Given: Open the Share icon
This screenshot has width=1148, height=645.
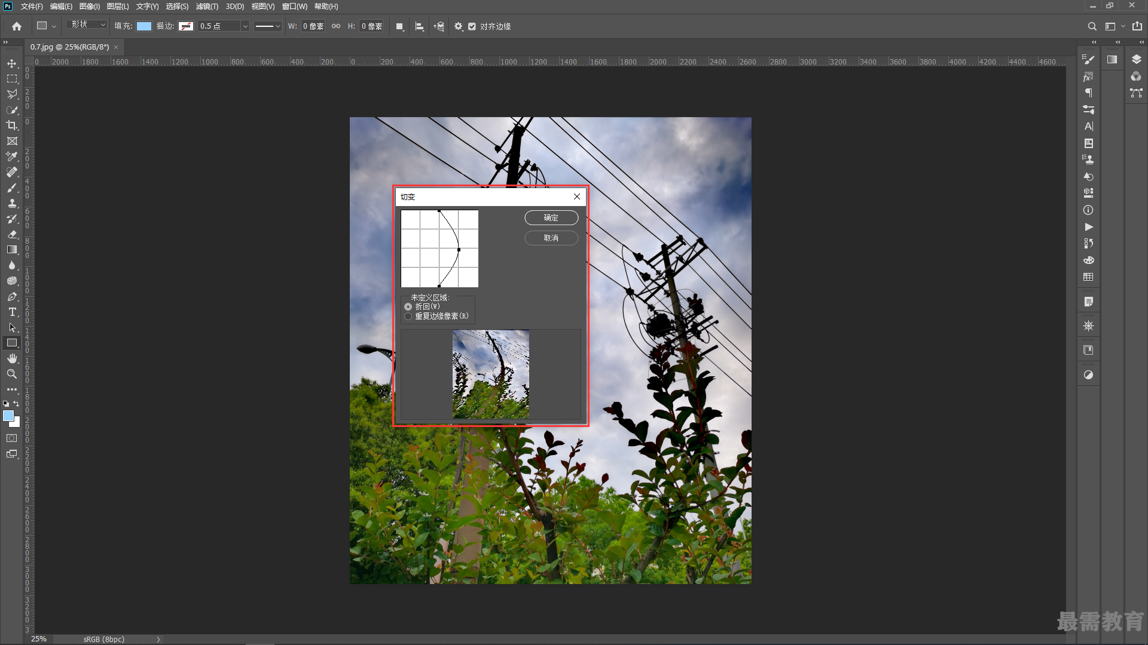Looking at the screenshot, I should 1137,26.
